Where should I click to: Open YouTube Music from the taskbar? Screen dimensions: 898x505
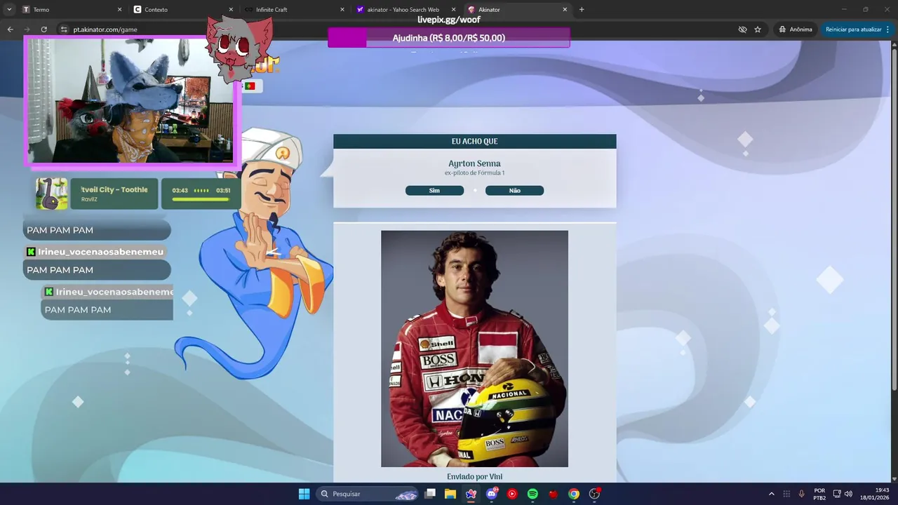[512, 494]
